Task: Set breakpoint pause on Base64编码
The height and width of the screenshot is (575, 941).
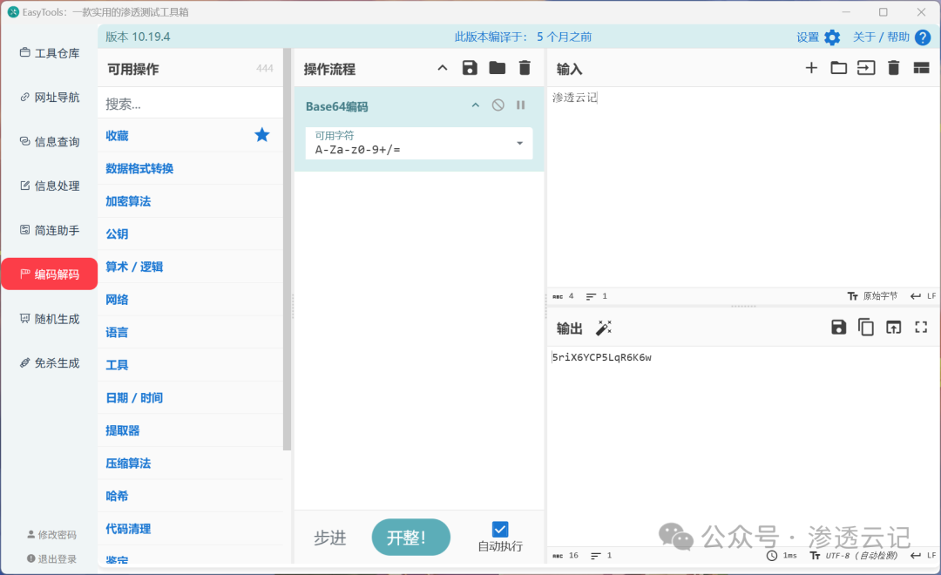Action: 520,105
